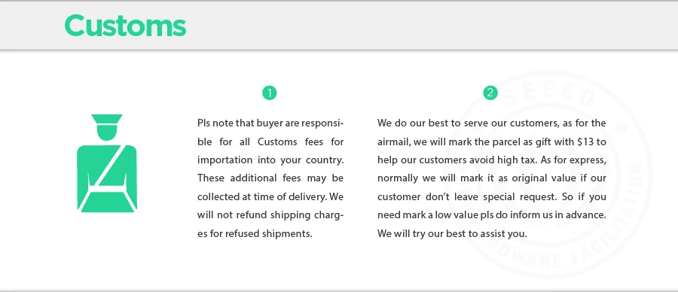
Task: Click the line 'importation into your country.'
Action: point(270,160)
